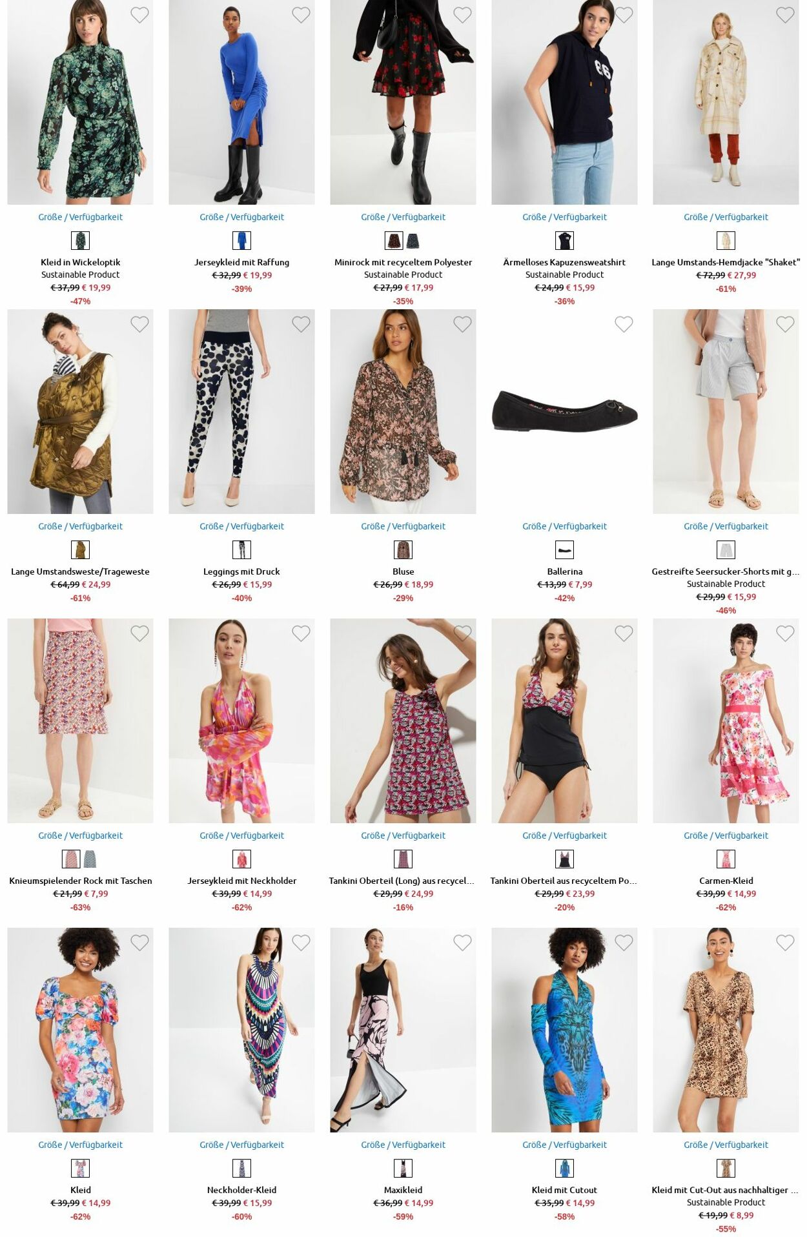
Task: Open Größe / Verfügbarkeit for Minirock
Action: point(403,217)
